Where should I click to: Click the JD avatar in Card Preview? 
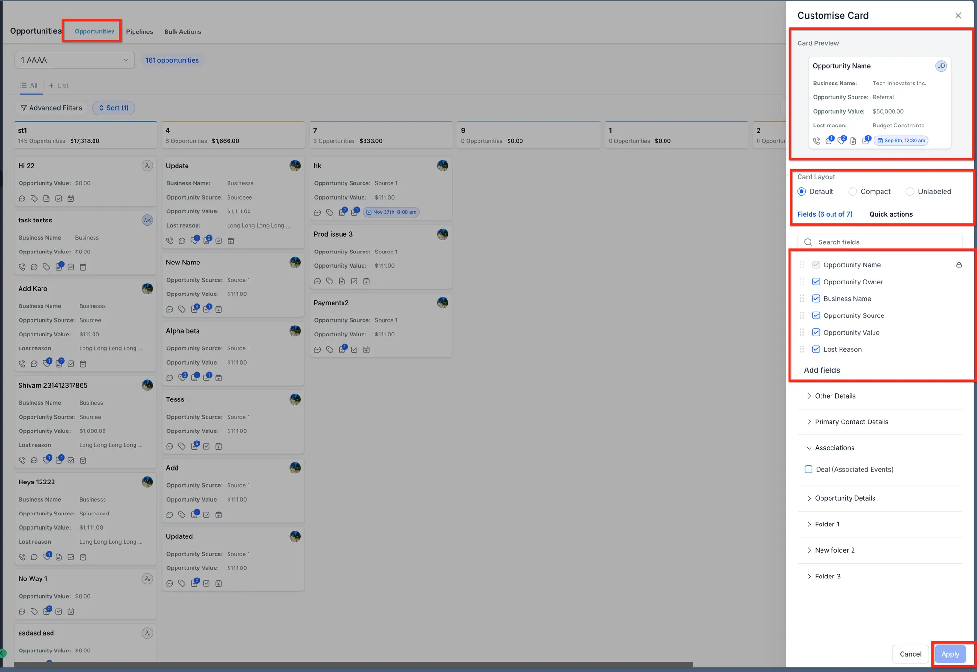(x=941, y=66)
